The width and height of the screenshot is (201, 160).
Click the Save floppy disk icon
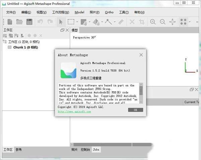pyautogui.click(x=29, y=22)
